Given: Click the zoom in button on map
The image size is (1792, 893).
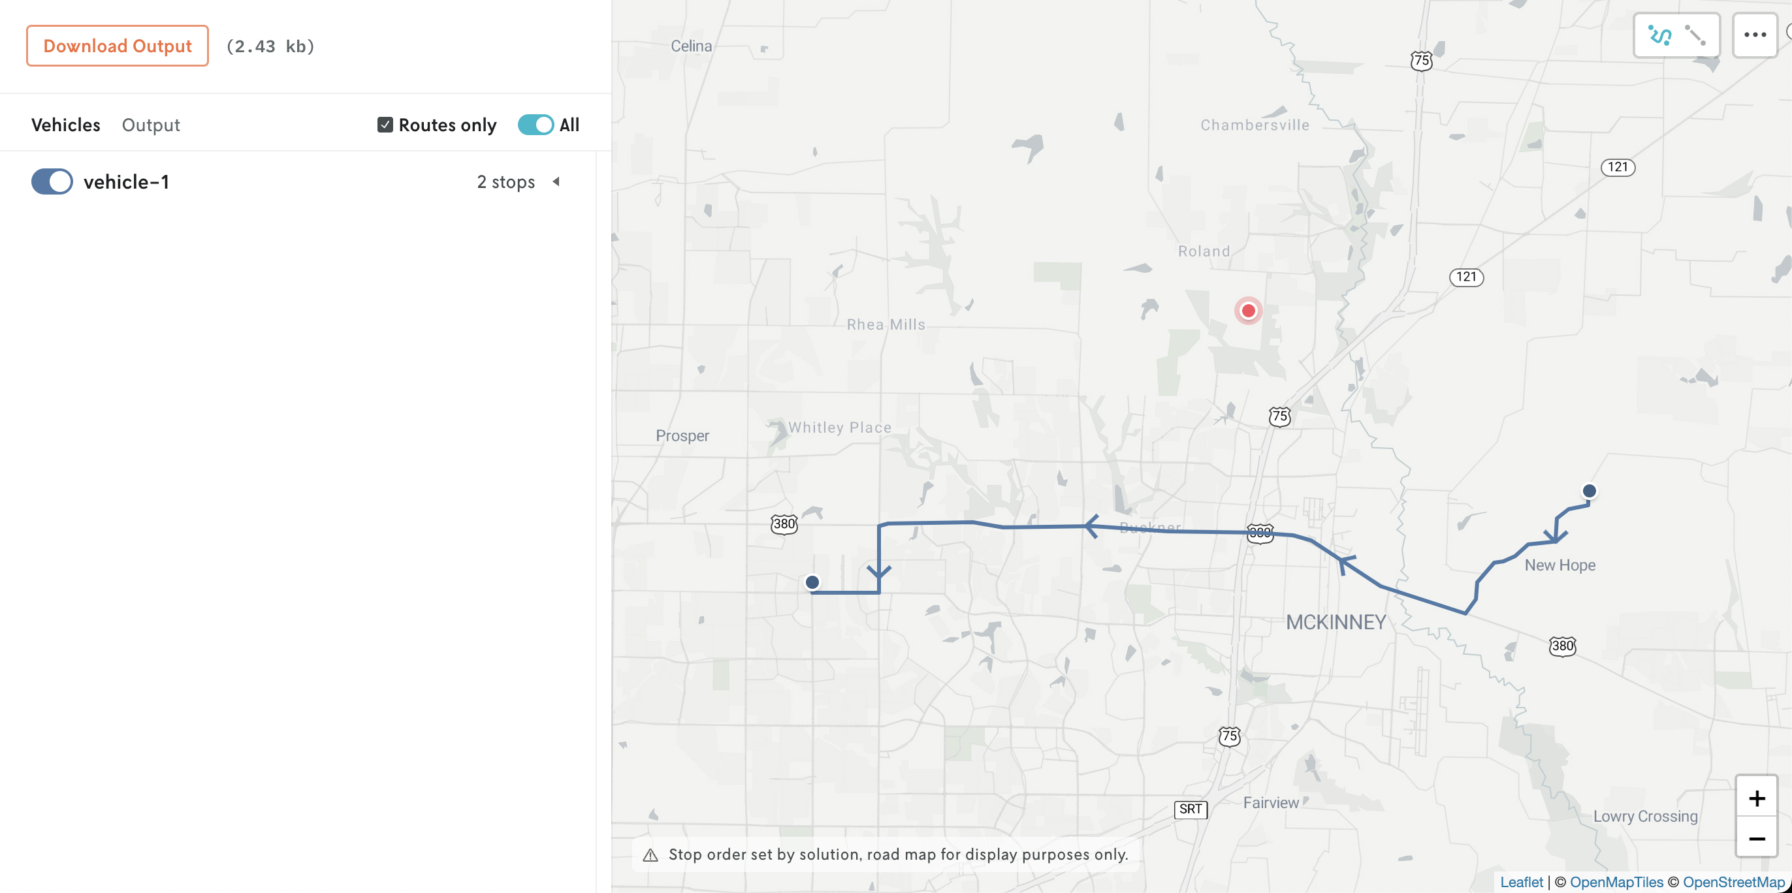Looking at the screenshot, I should point(1757,797).
